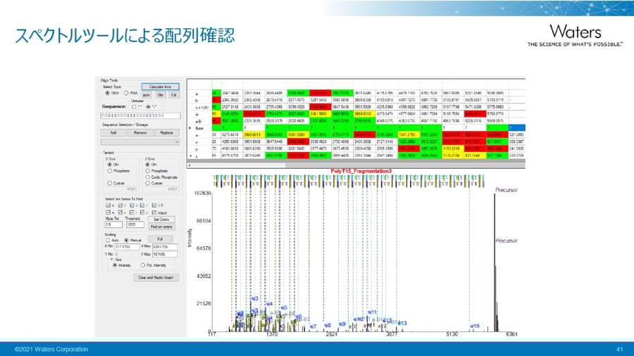Select 3' End OH radio button
The width and height of the screenshot is (634, 356).
click(148, 165)
